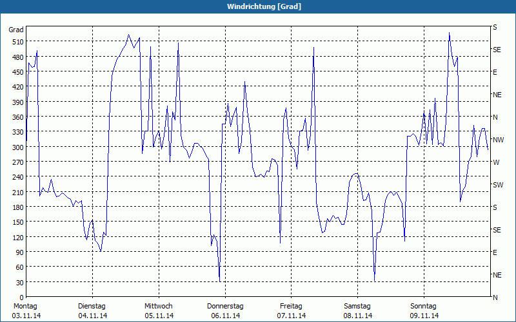The width and height of the screenshot is (516, 322).
Task: Click the 'Windrichtung [Grad]' chart title
Action: (x=264, y=6)
